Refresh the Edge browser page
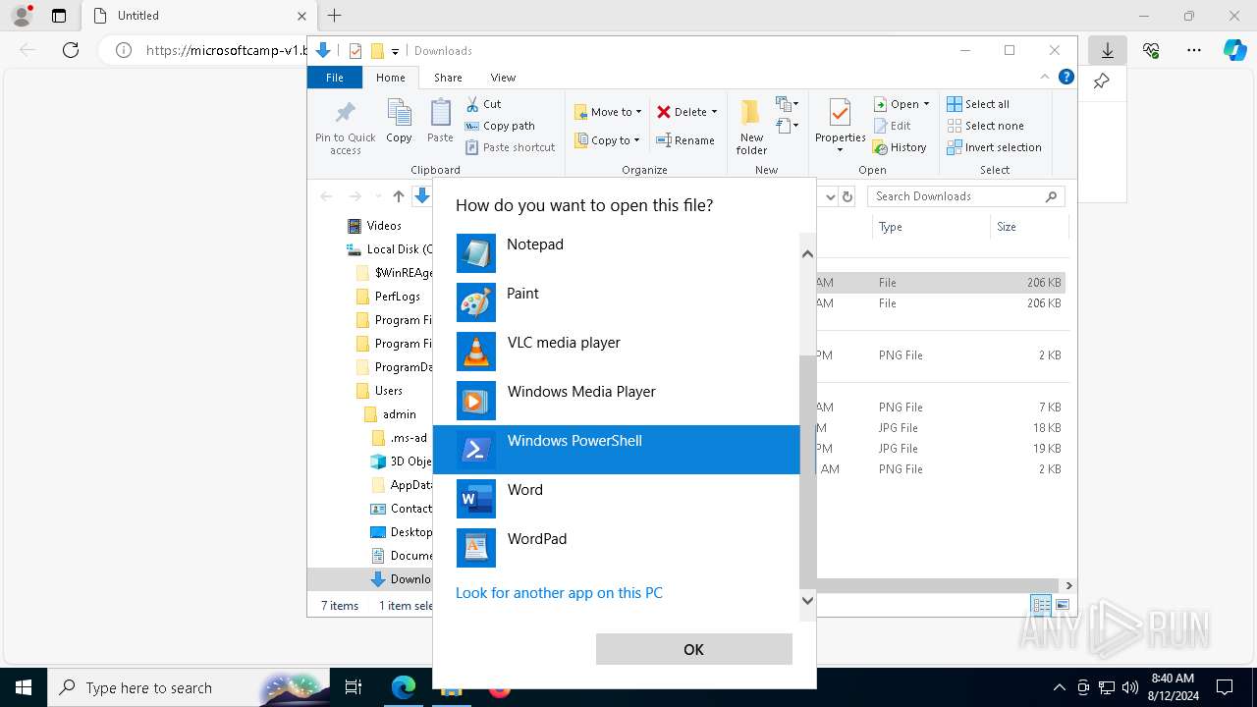 [71, 50]
